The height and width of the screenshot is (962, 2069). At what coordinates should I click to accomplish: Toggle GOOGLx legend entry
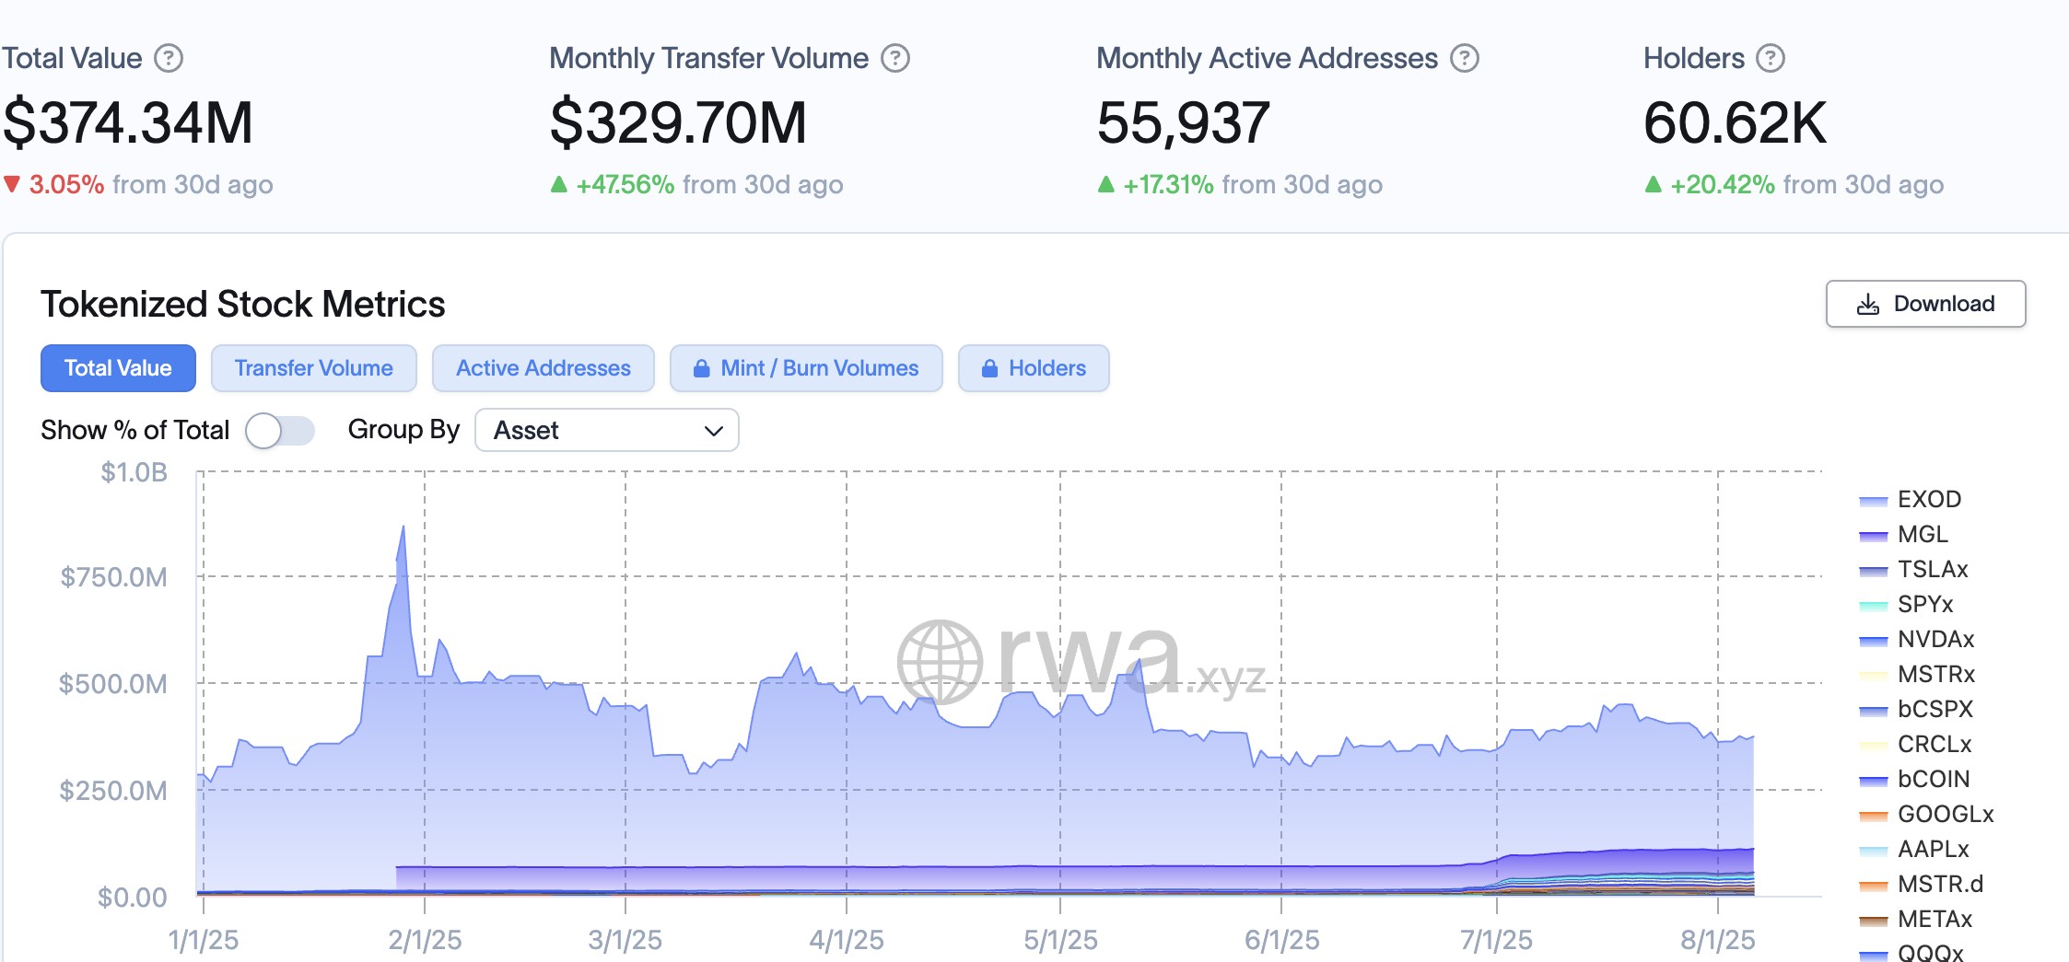click(x=1927, y=815)
